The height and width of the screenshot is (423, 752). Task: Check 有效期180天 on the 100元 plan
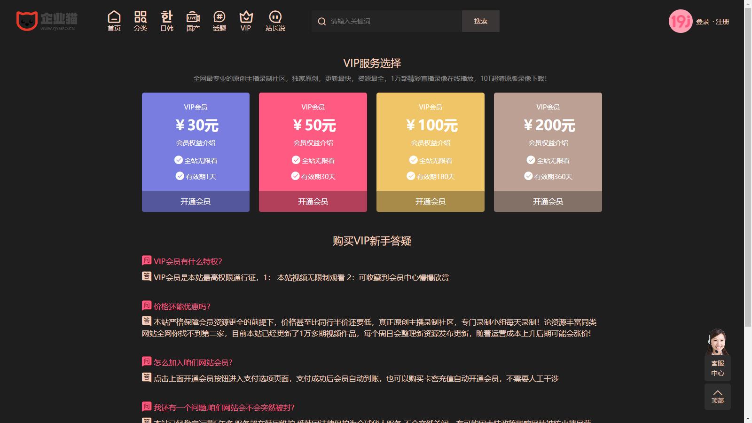coord(411,176)
